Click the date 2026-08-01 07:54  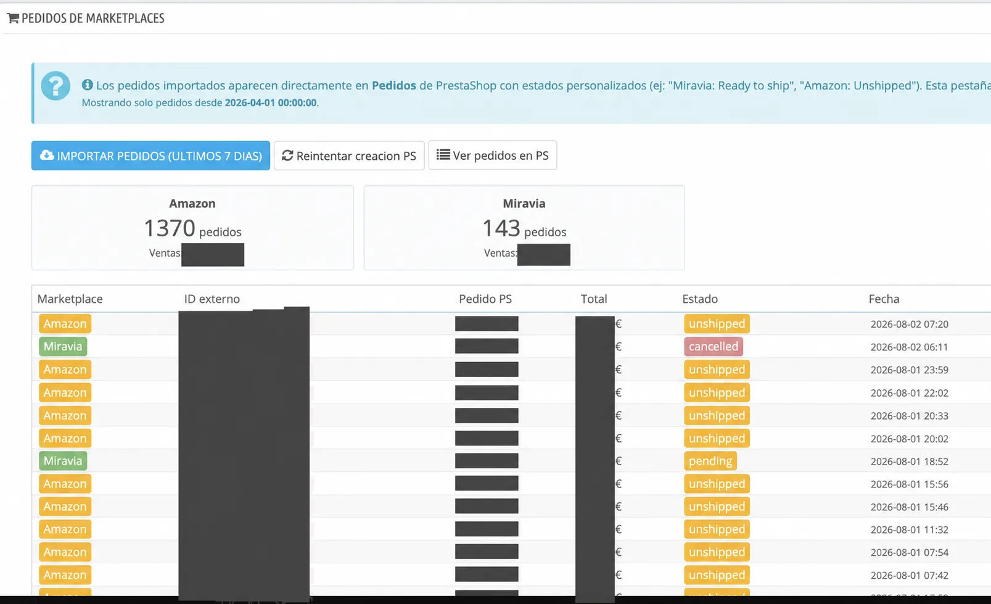coord(910,553)
